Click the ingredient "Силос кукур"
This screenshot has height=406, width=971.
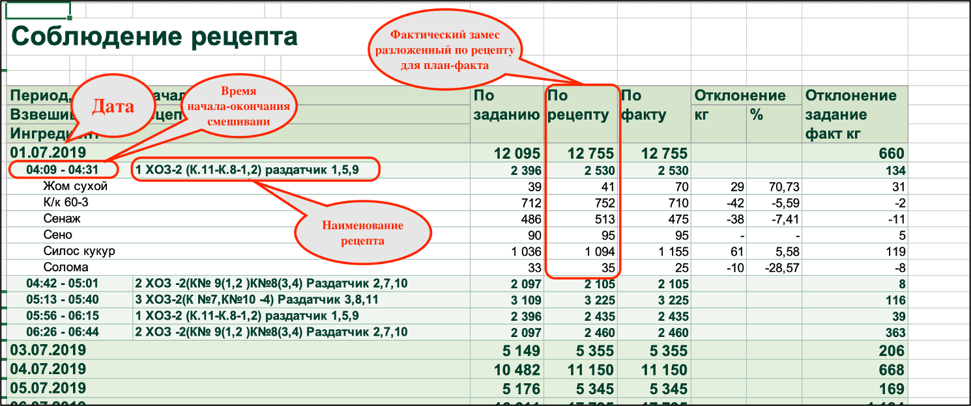[x=79, y=251]
